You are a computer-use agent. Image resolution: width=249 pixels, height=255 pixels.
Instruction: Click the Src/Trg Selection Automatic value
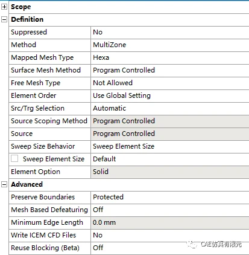coord(170,108)
